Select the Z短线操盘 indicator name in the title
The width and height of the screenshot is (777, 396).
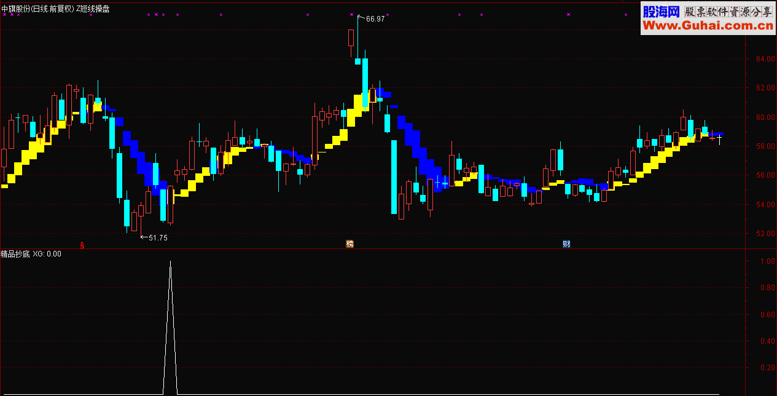tap(93, 9)
